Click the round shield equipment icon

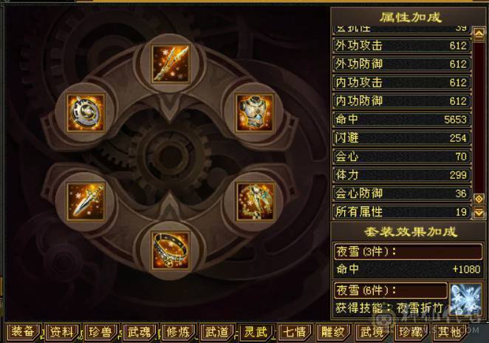[86, 112]
